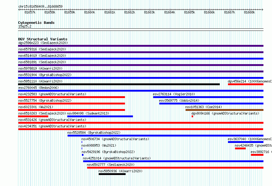Click the nsv4232583 (gnomADStructuralVariants) label
272x186 pixels.
point(52,94)
